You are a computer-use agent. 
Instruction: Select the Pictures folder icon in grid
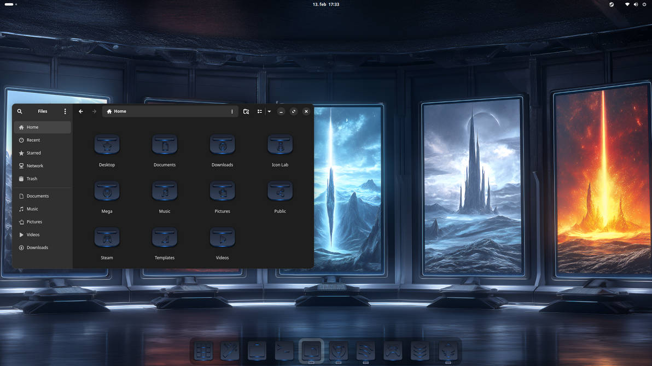(x=223, y=191)
